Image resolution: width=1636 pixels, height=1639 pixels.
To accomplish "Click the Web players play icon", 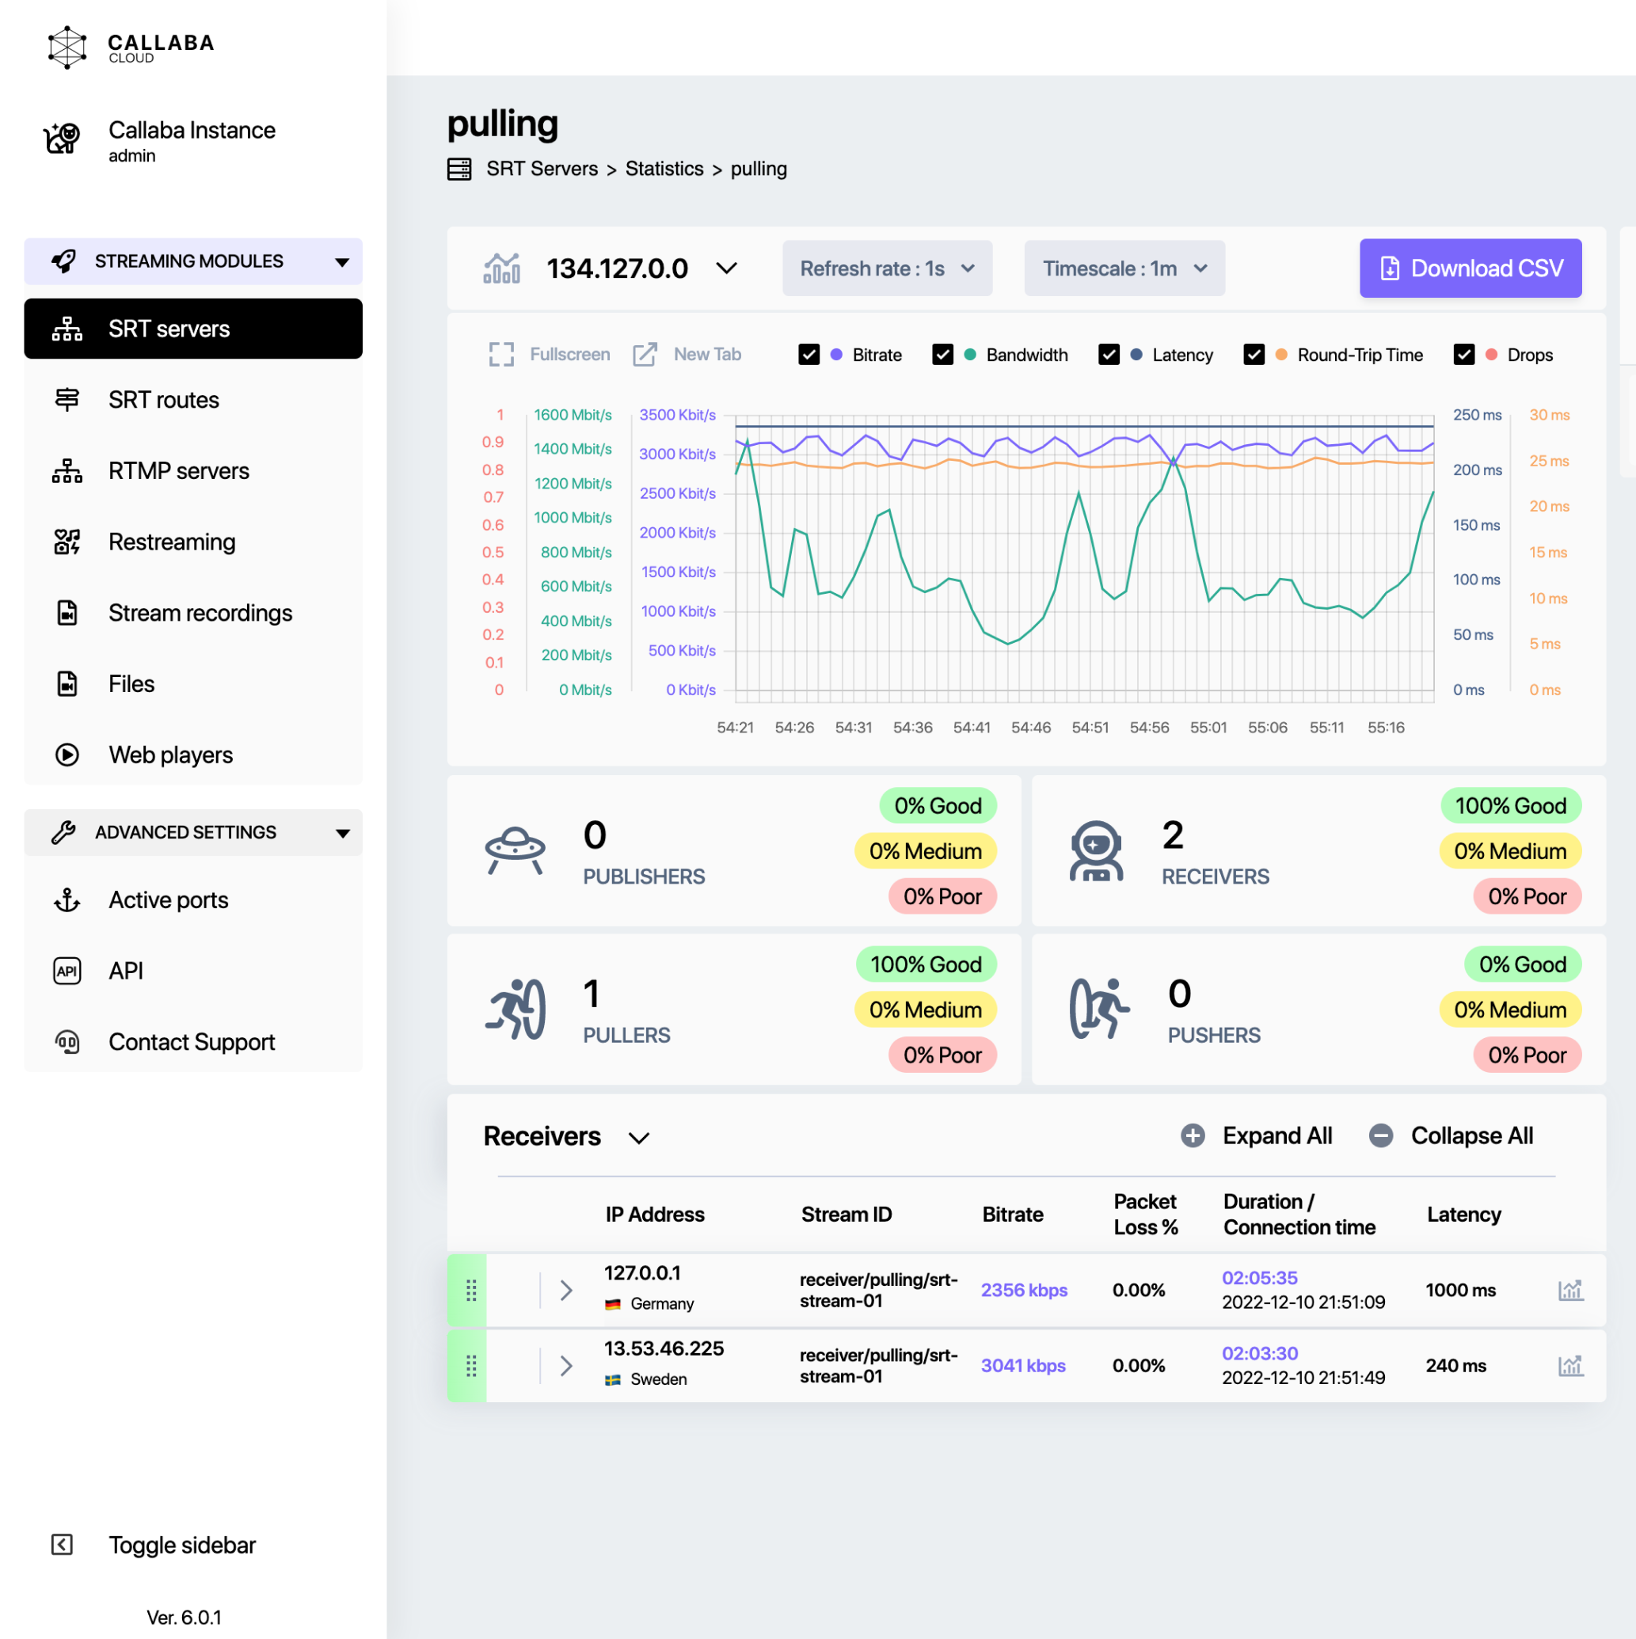I will pyautogui.click(x=67, y=755).
